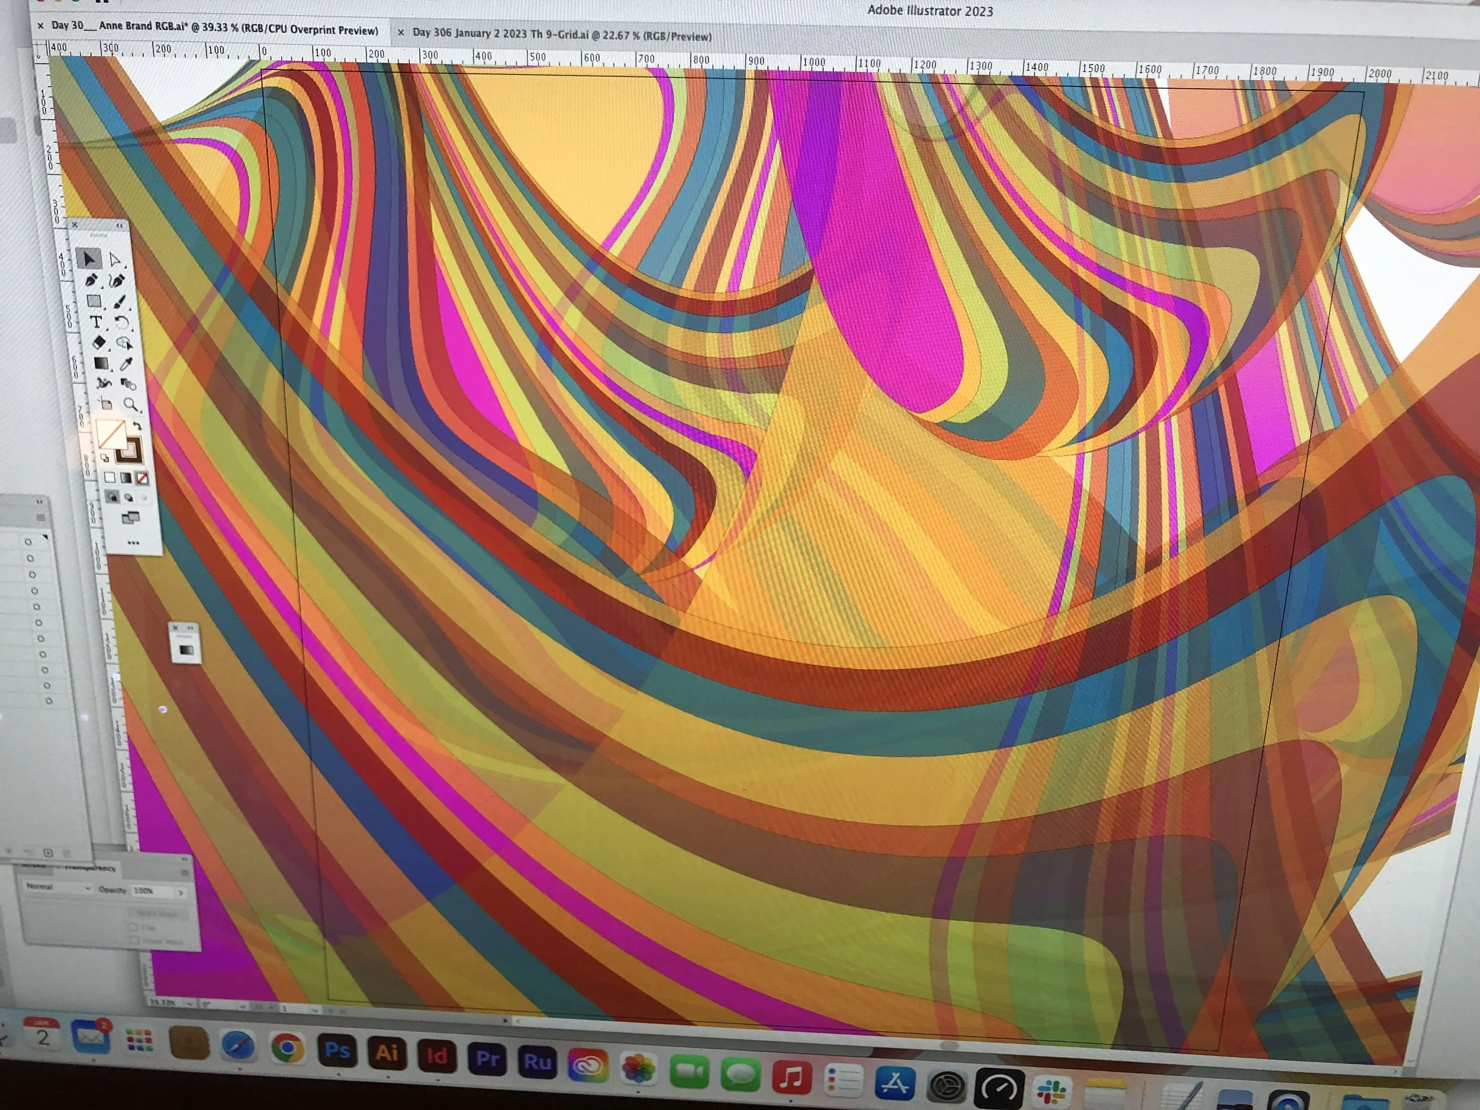Viewport: 1480px width, 1110px height.
Task: Open the Normal blending mode dropdown
Action: click(x=59, y=887)
